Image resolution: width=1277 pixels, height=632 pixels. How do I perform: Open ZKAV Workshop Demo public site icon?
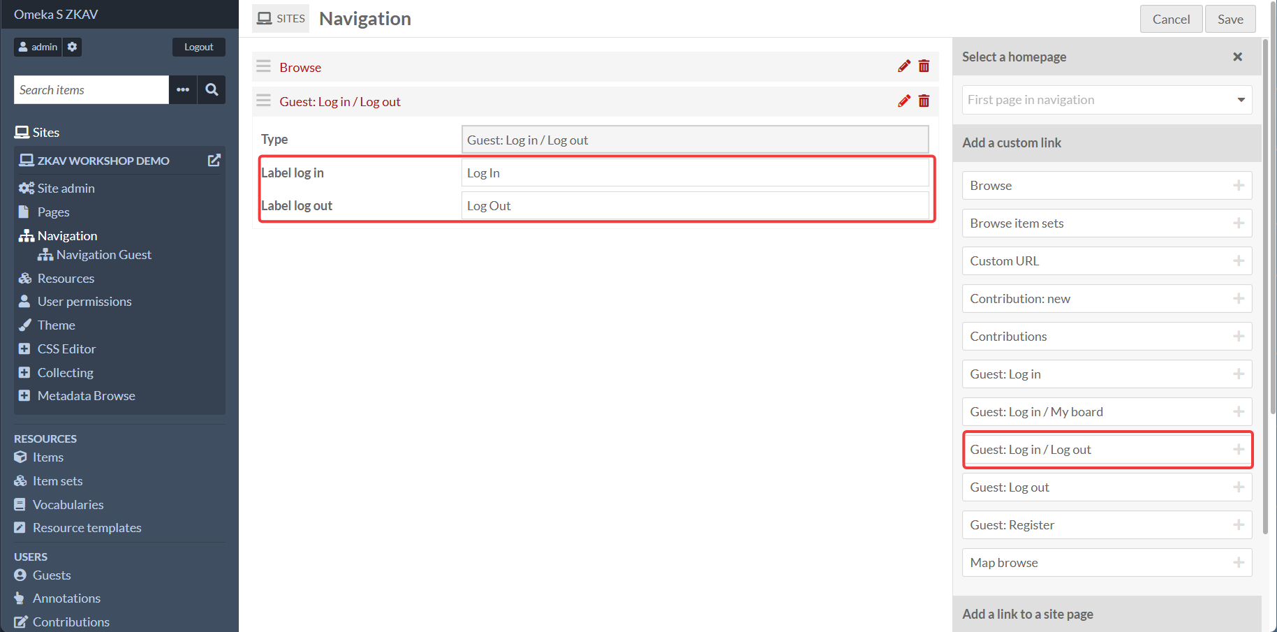click(x=214, y=160)
